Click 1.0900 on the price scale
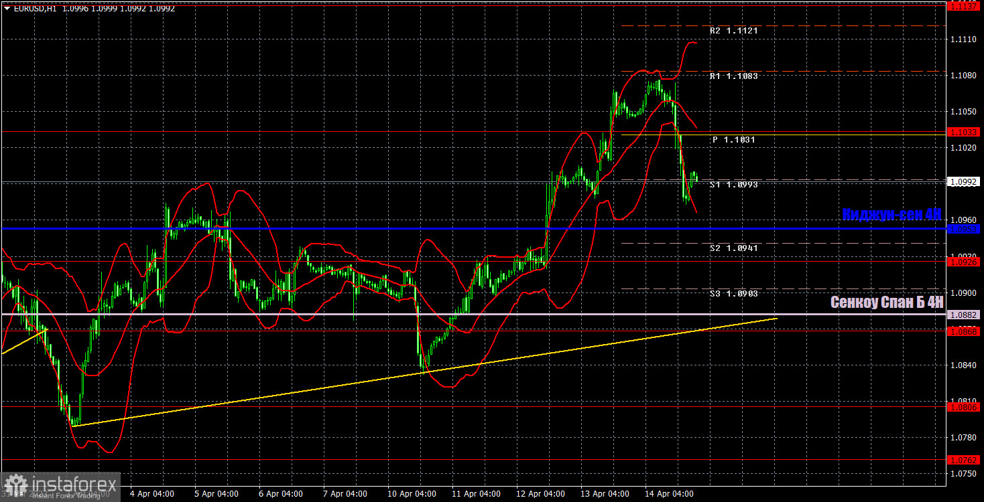This screenshot has height=502, width=984. (963, 292)
